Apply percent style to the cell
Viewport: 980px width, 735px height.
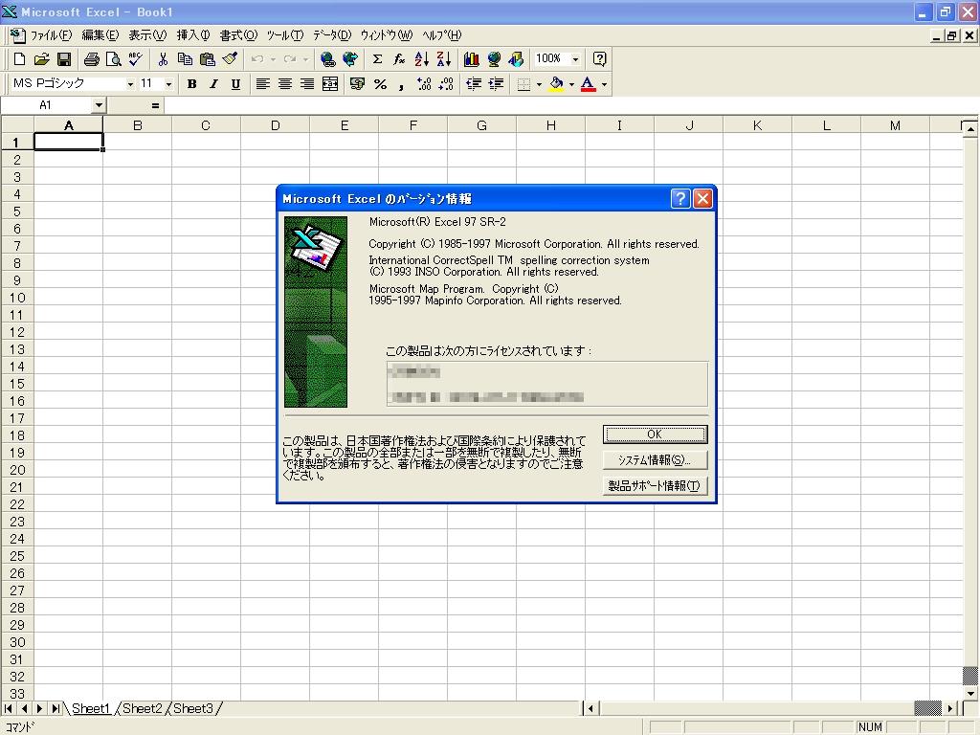(380, 84)
